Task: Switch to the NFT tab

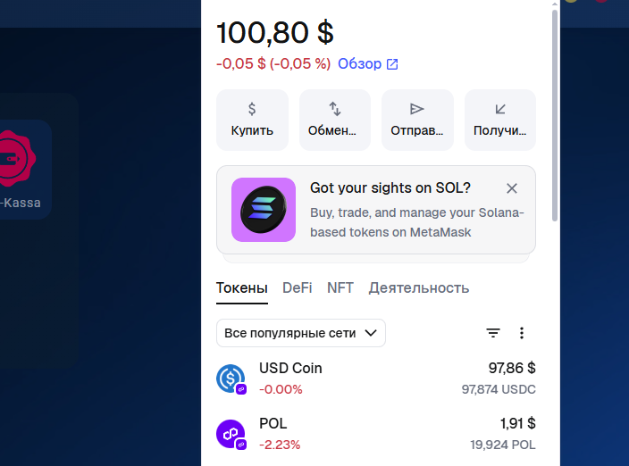Action: tap(340, 288)
